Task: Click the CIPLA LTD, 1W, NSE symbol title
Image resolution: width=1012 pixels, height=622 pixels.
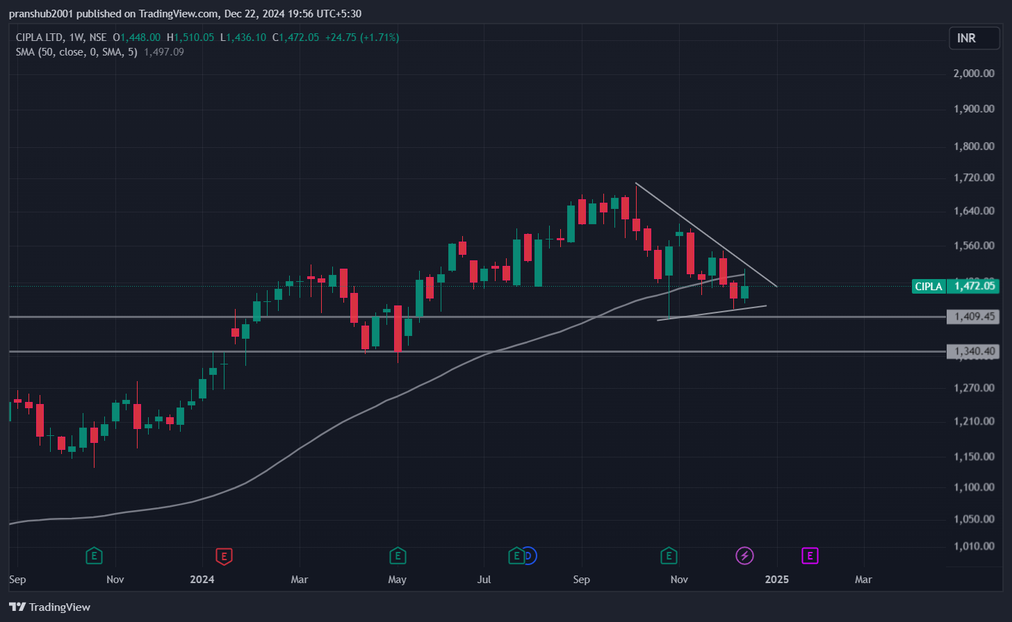Action: pos(61,37)
